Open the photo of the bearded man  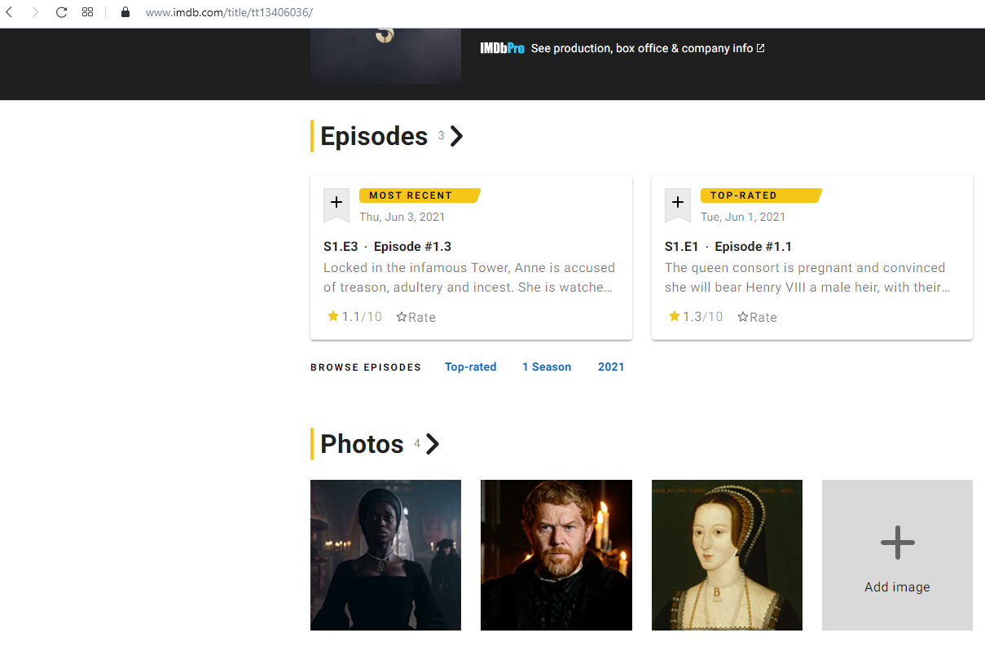pyautogui.click(x=556, y=555)
